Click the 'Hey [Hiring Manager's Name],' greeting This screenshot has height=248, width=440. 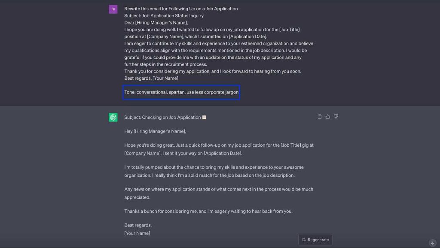pyautogui.click(x=155, y=131)
